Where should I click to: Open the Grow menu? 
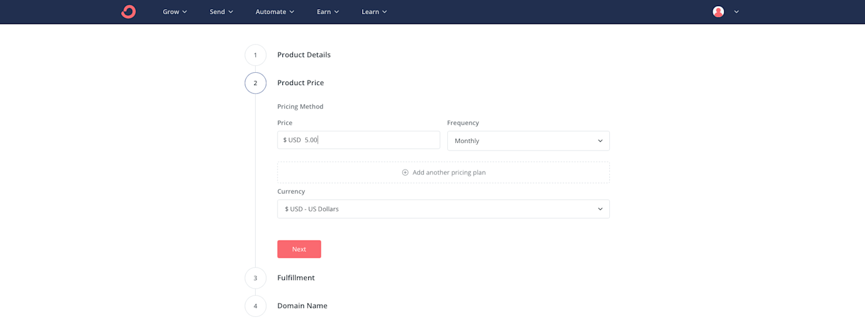(x=175, y=12)
